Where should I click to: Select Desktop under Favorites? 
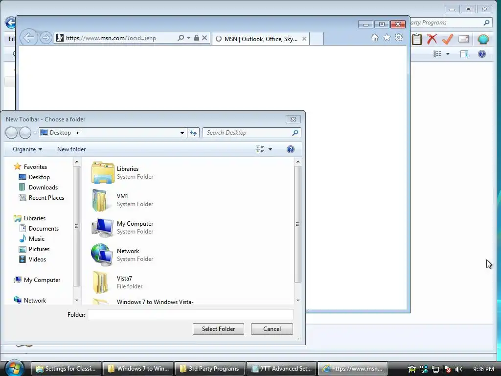[35, 177]
